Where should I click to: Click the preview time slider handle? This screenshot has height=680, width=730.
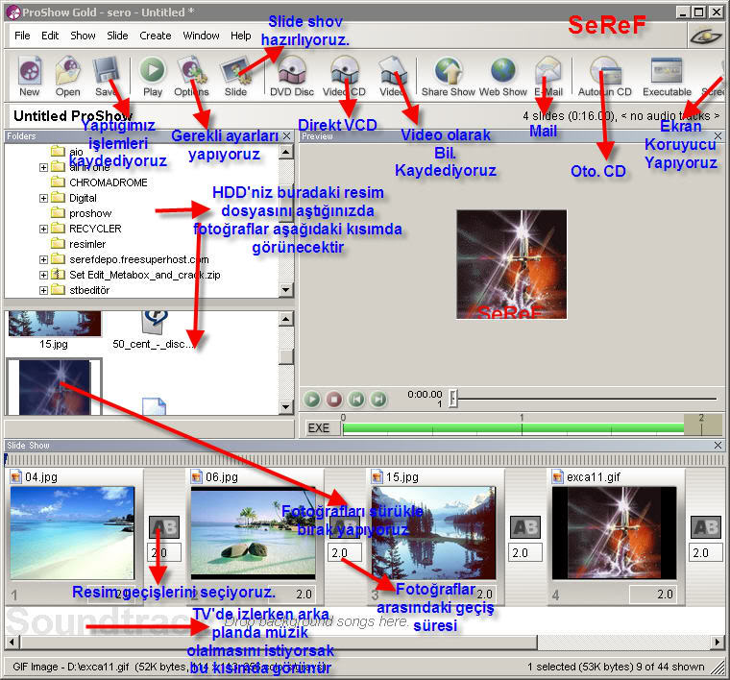click(x=453, y=399)
